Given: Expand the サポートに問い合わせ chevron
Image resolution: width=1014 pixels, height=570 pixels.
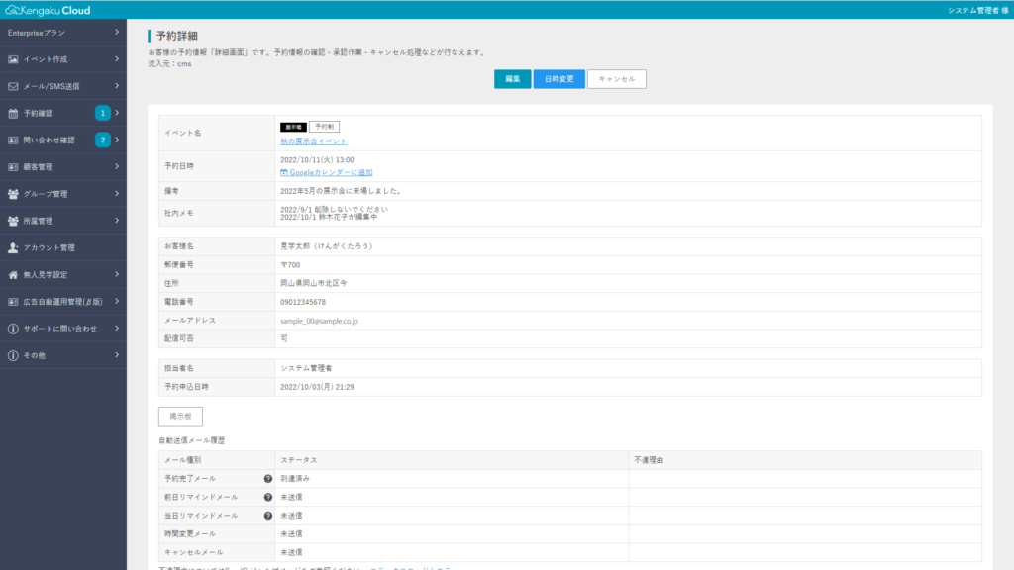Looking at the screenshot, I should tap(117, 329).
